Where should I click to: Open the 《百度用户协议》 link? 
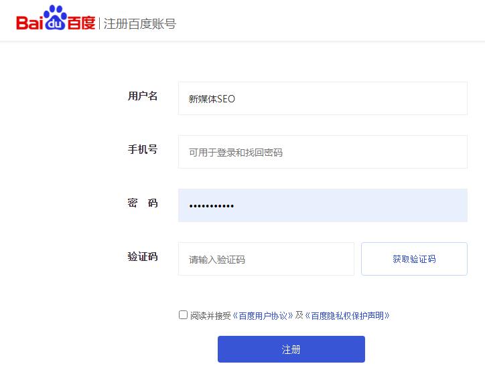263,315
